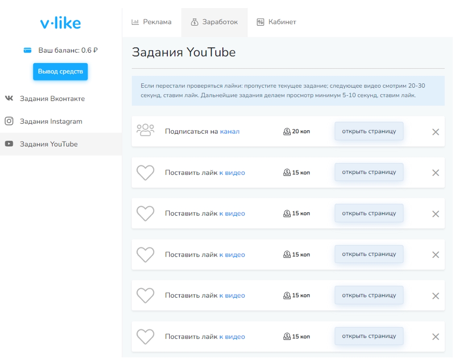The image size is (456, 361).
Task: Click the heart icon in the last like task
Action: (x=146, y=336)
